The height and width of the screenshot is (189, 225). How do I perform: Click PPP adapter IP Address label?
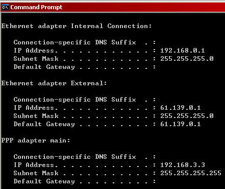36,165
